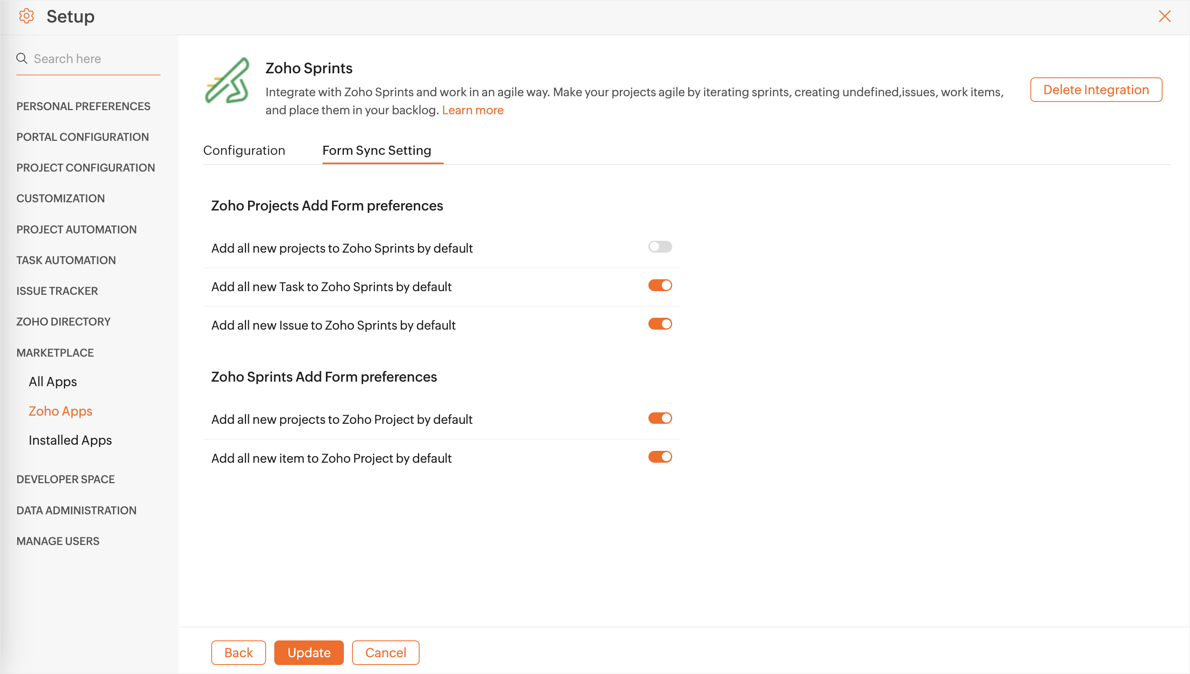
Task: Click the Cancel button
Action: coord(385,653)
